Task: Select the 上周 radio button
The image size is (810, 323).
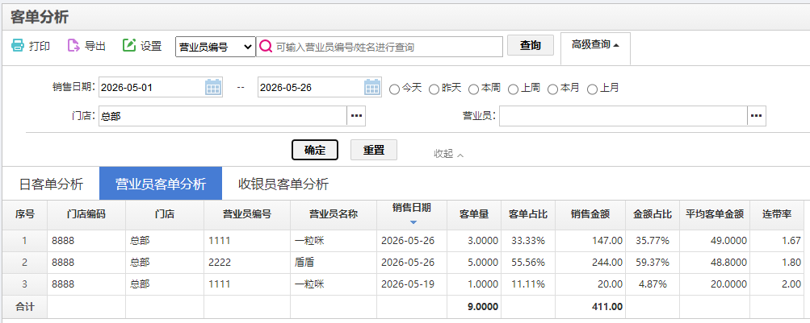Action: click(x=513, y=89)
